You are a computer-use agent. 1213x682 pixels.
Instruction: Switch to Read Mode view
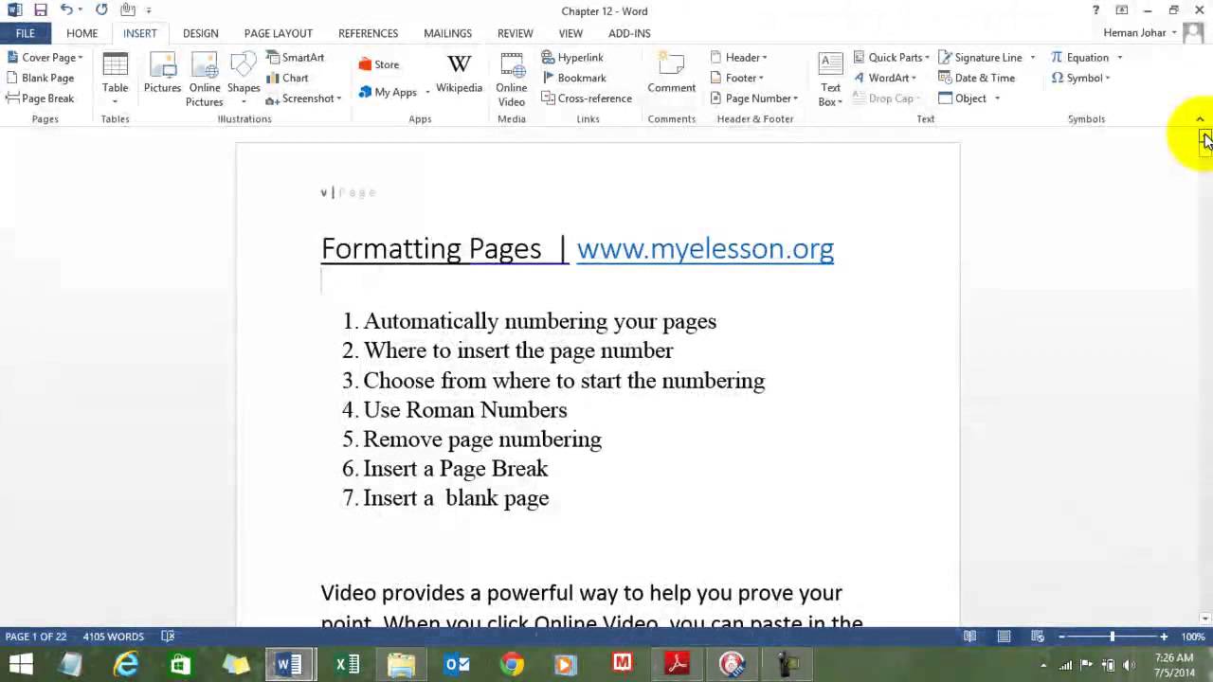tap(969, 637)
